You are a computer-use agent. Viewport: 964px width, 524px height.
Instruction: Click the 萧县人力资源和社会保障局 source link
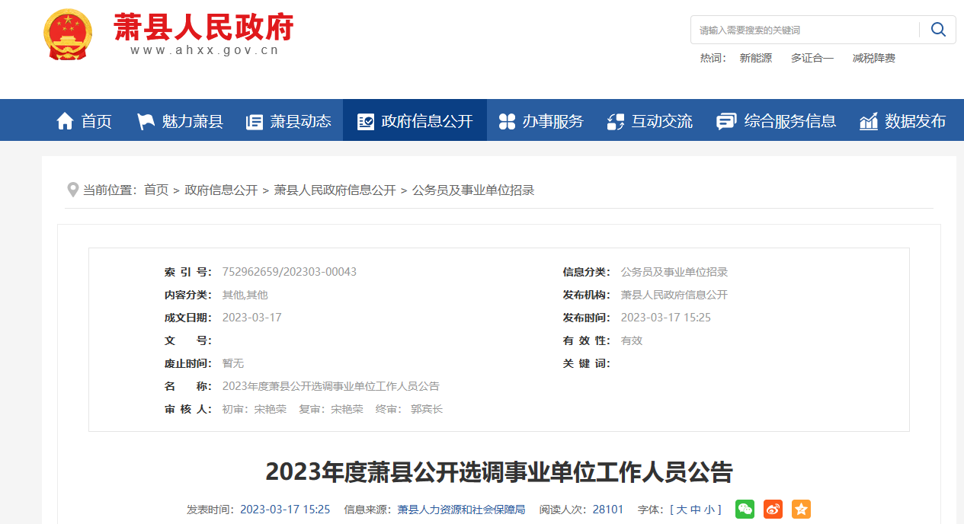(x=461, y=510)
